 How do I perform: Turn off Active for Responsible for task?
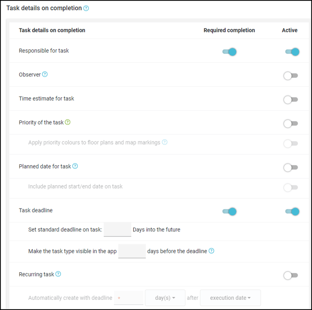tap(292, 52)
